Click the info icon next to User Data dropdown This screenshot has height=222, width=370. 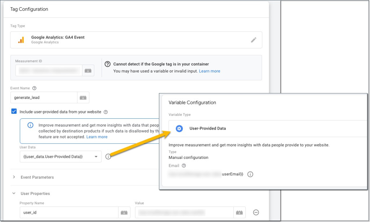(108, 157)
